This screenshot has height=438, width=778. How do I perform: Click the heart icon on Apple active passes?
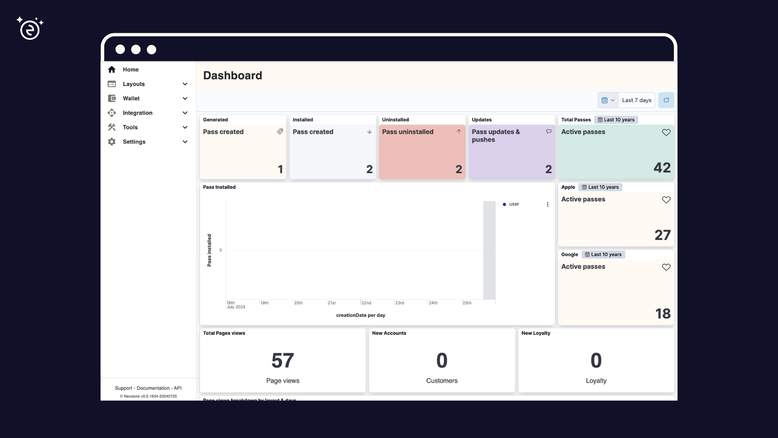tap(666, 200)
